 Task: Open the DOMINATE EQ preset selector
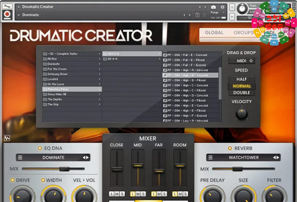pyautogui.click(x=53, y=157)
